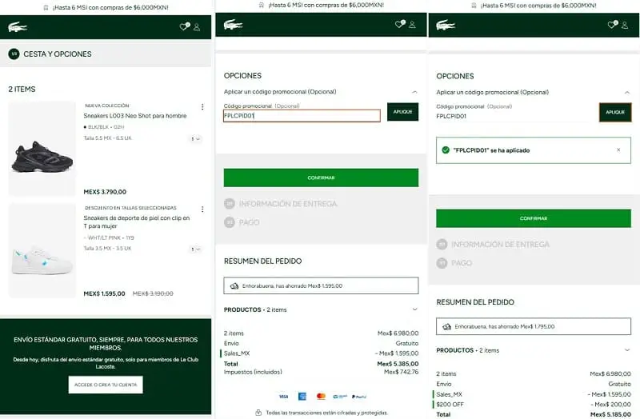640x419 pixels.
Task: Click green check icon in FPLCPID01 applied message
Action: point(446,150)
